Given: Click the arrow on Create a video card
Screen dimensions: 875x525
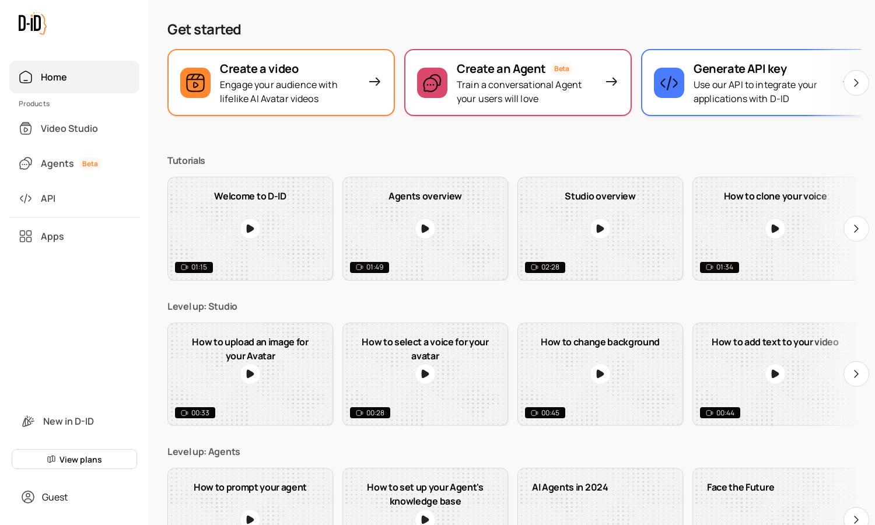Looking at the screenshot, I should click(374, 82).
